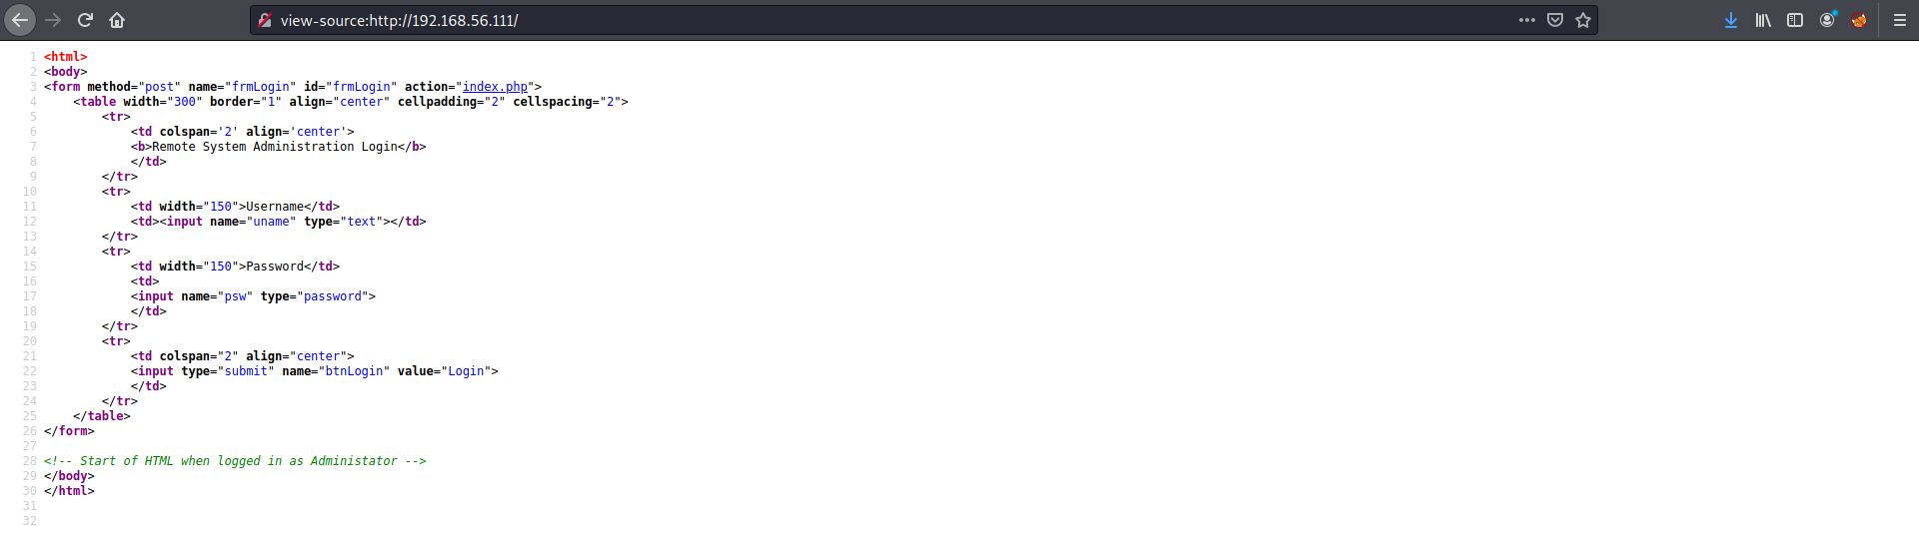Bookmark this page with star icon

(x=1583, y=20)
